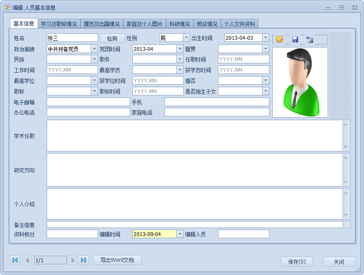The image size is (364, 275).
Task: Go to first record navigation icon
Action: point(15,260)
